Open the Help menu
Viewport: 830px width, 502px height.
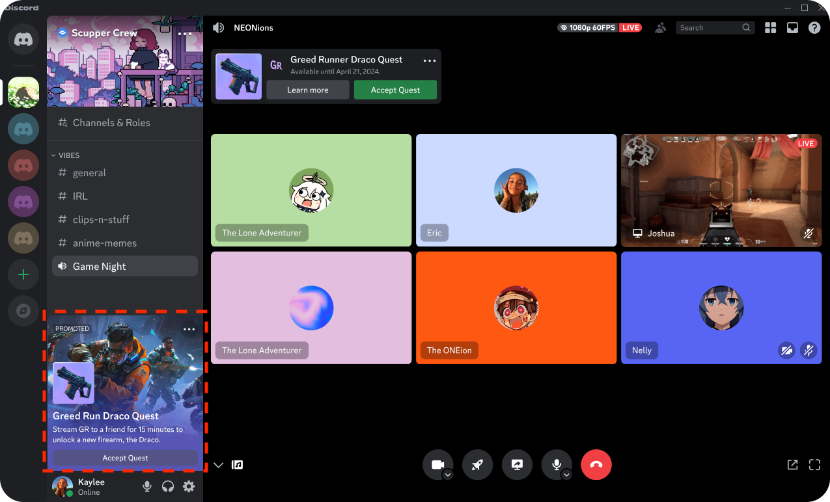pos(814,27)
